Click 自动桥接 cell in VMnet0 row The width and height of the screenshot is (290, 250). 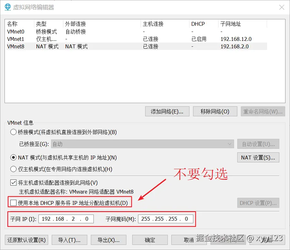click(76, 32)
